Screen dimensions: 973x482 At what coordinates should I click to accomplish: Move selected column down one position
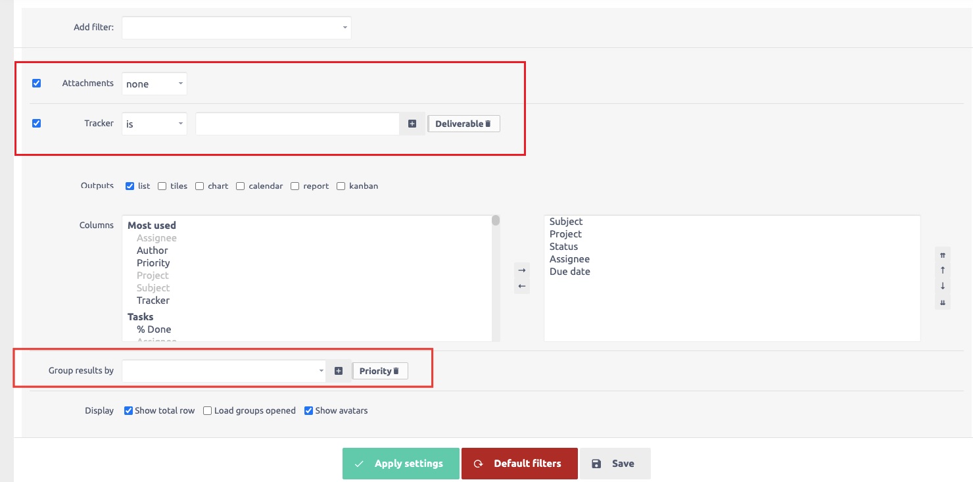tap(942, 286)
